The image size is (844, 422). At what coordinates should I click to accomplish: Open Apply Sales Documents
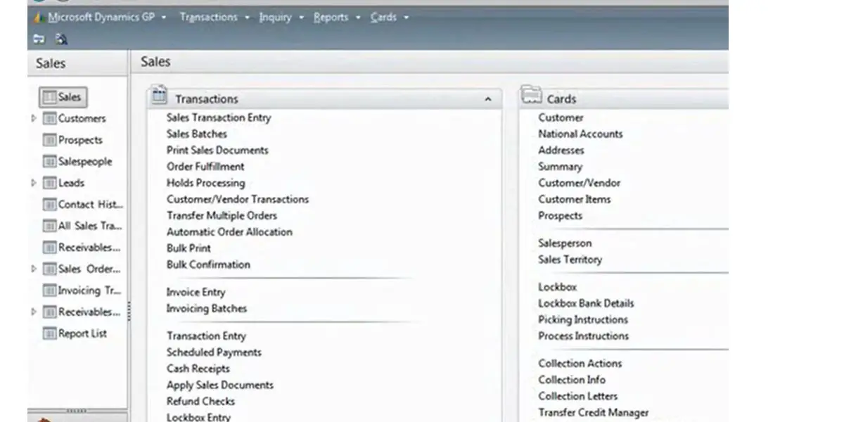click(x=220, y=385)
